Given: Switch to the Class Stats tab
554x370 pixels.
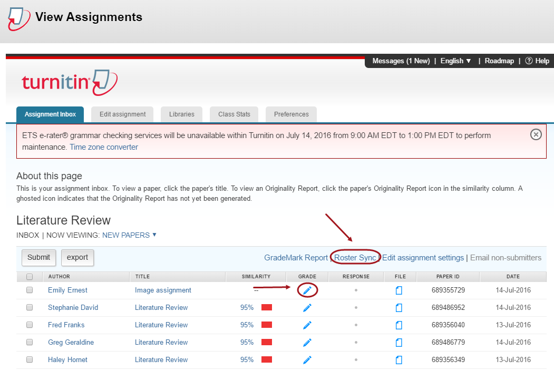Looking at the screenshot, I should tap(234, 114).
